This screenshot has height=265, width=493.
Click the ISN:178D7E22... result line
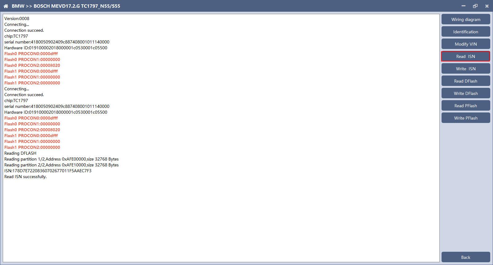coord(48,171)
